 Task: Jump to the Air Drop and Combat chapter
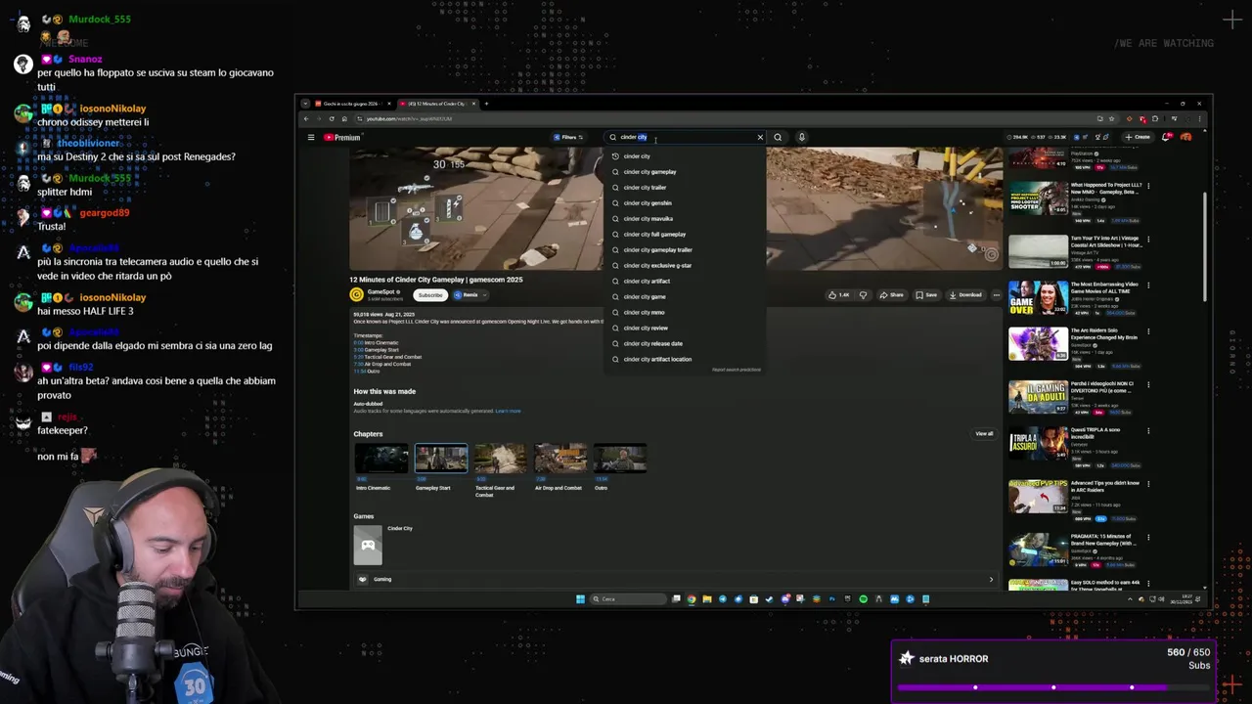click(560, 459)
